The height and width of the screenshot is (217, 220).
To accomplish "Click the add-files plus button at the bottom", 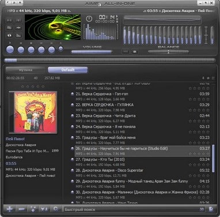I will [x=9, y=209].
